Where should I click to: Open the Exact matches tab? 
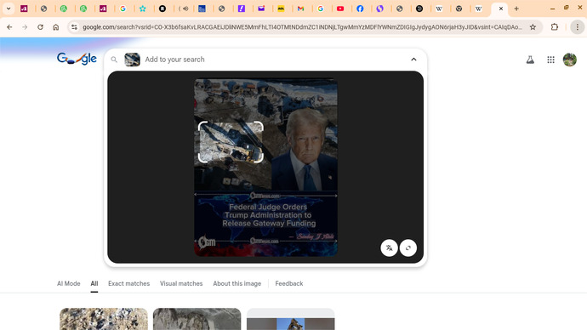[x=128, y=283]
